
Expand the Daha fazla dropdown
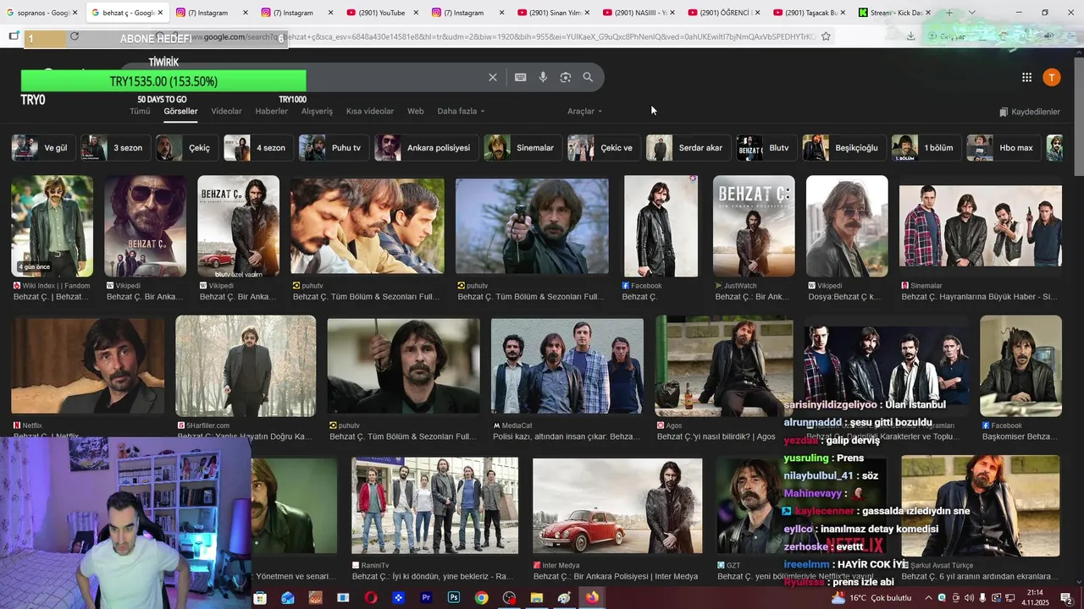coord(462,111)
